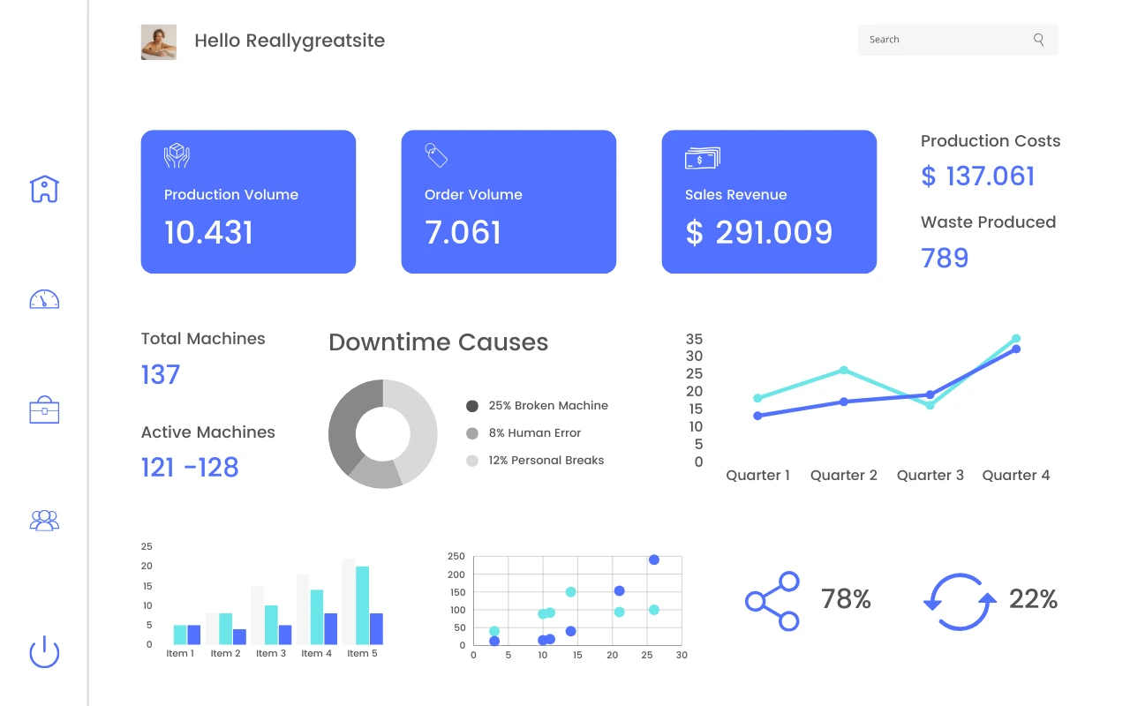
Task: Click the refresh arrows icon beside 22%
Action: click(x=961, y=600)
